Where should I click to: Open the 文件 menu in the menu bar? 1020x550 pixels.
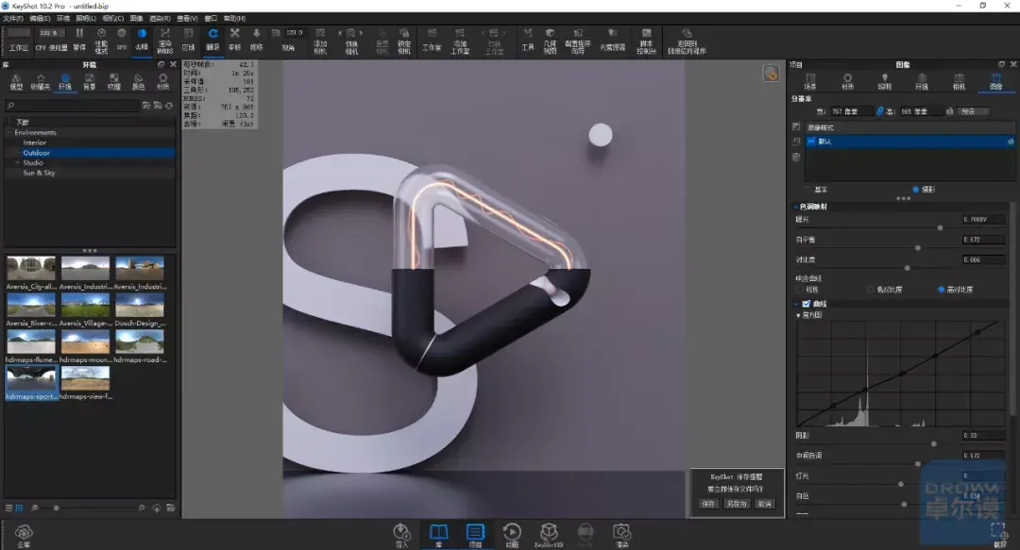[12, 18]
